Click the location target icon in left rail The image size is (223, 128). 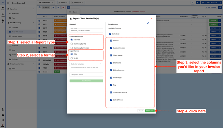coord(3,120)
